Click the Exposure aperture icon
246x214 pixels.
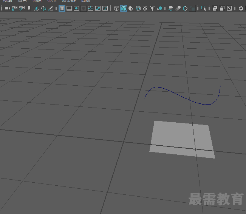pos(241,8)
